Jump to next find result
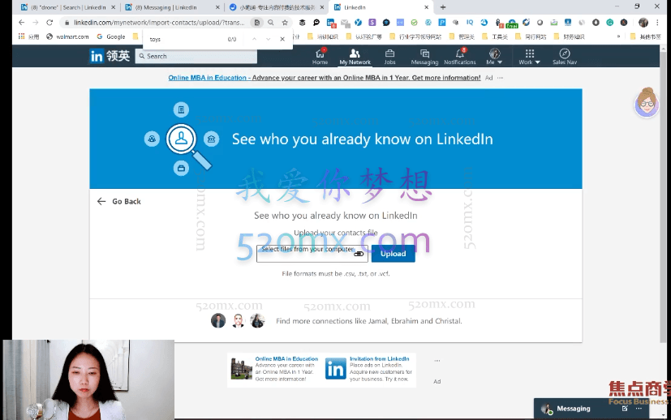The height and width of the screenshot is (420, 671). tap(269, 39)
